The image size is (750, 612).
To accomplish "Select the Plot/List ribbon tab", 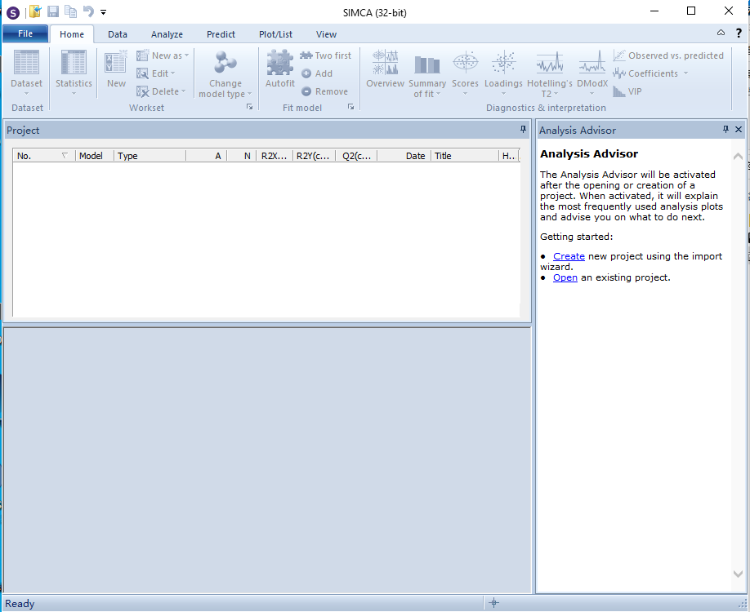I will coord(275,34).
